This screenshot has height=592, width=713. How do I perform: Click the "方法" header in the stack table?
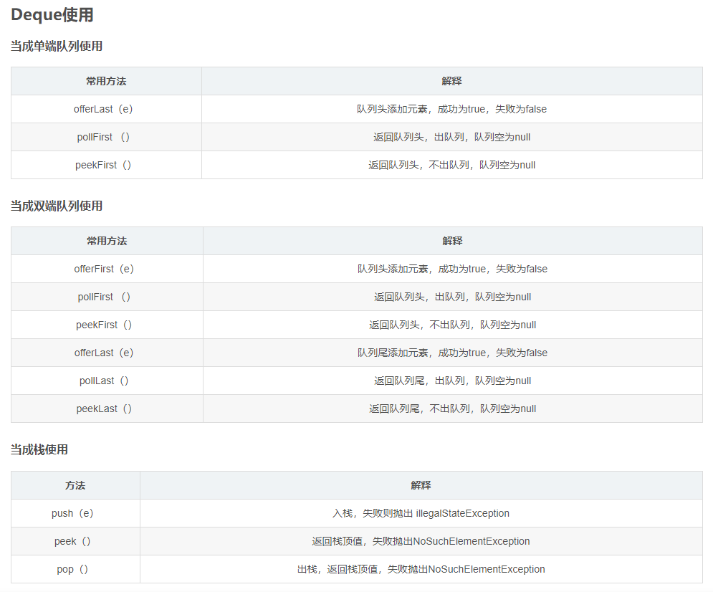pos(75,485)
